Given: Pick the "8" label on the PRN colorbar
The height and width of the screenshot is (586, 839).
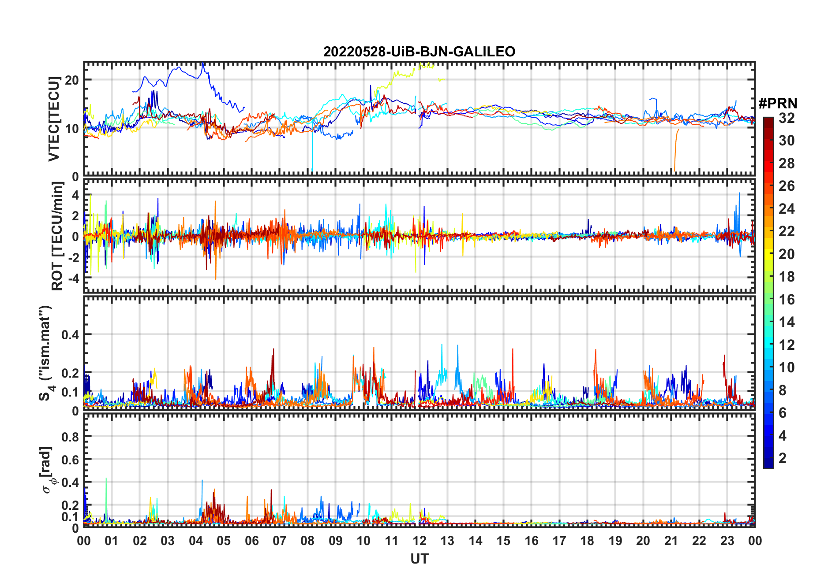Looking at the screenshot, I should coord(783,390).
